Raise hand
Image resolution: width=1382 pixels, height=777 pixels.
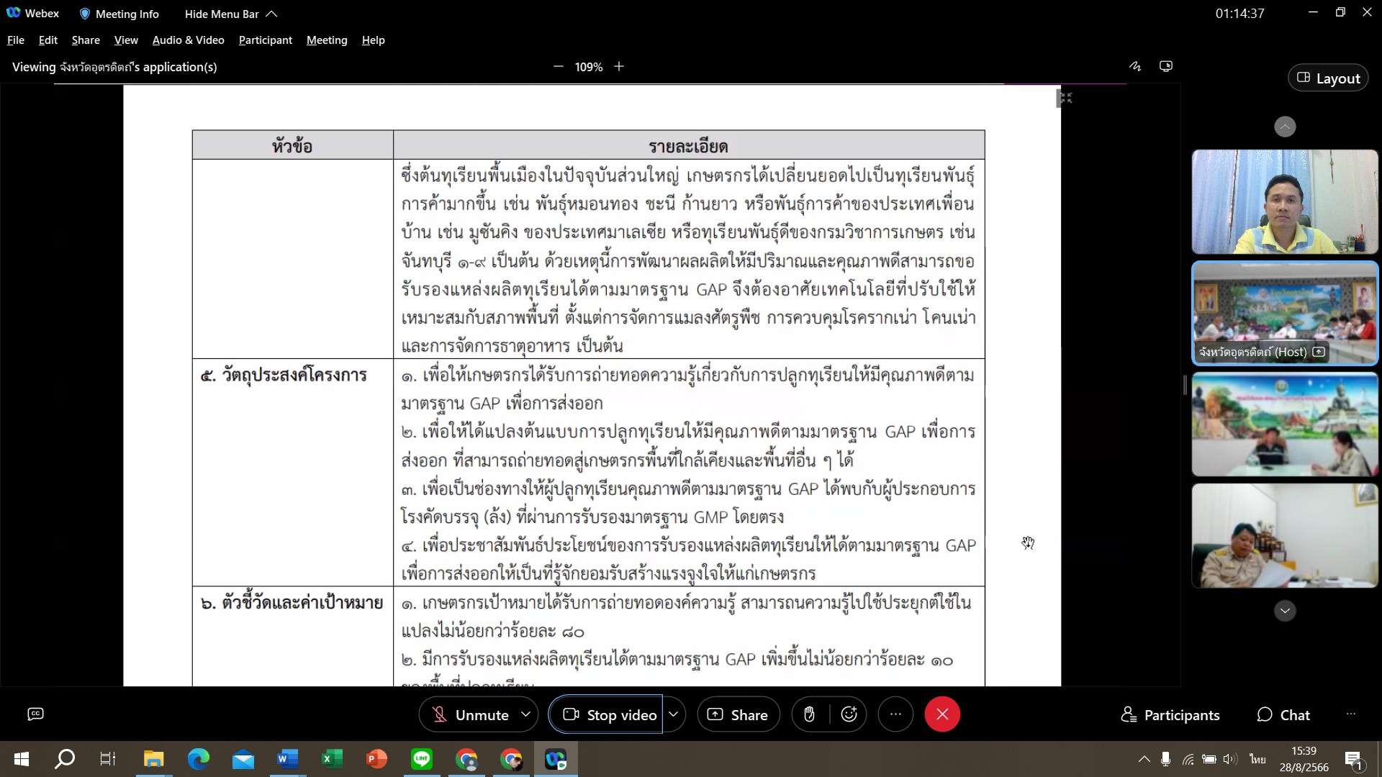point(809,714)
